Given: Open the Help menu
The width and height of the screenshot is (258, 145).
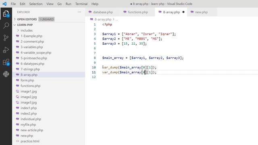Looking at the screenshot, I should [x=95, y=4].
